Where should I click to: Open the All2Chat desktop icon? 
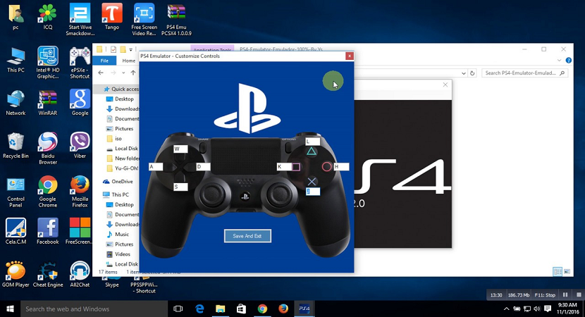coord(80,275)
